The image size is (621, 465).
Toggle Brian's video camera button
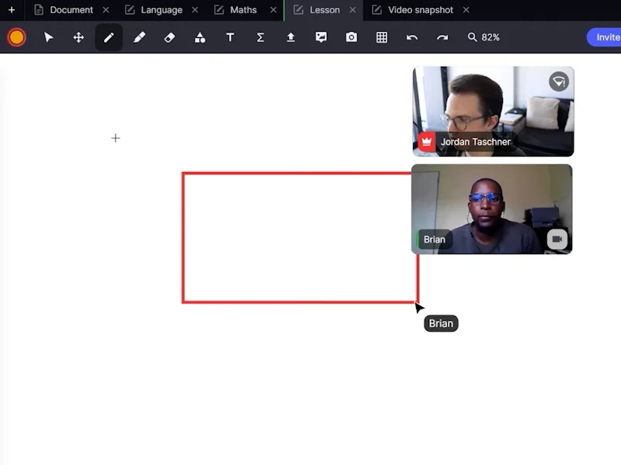557,239
